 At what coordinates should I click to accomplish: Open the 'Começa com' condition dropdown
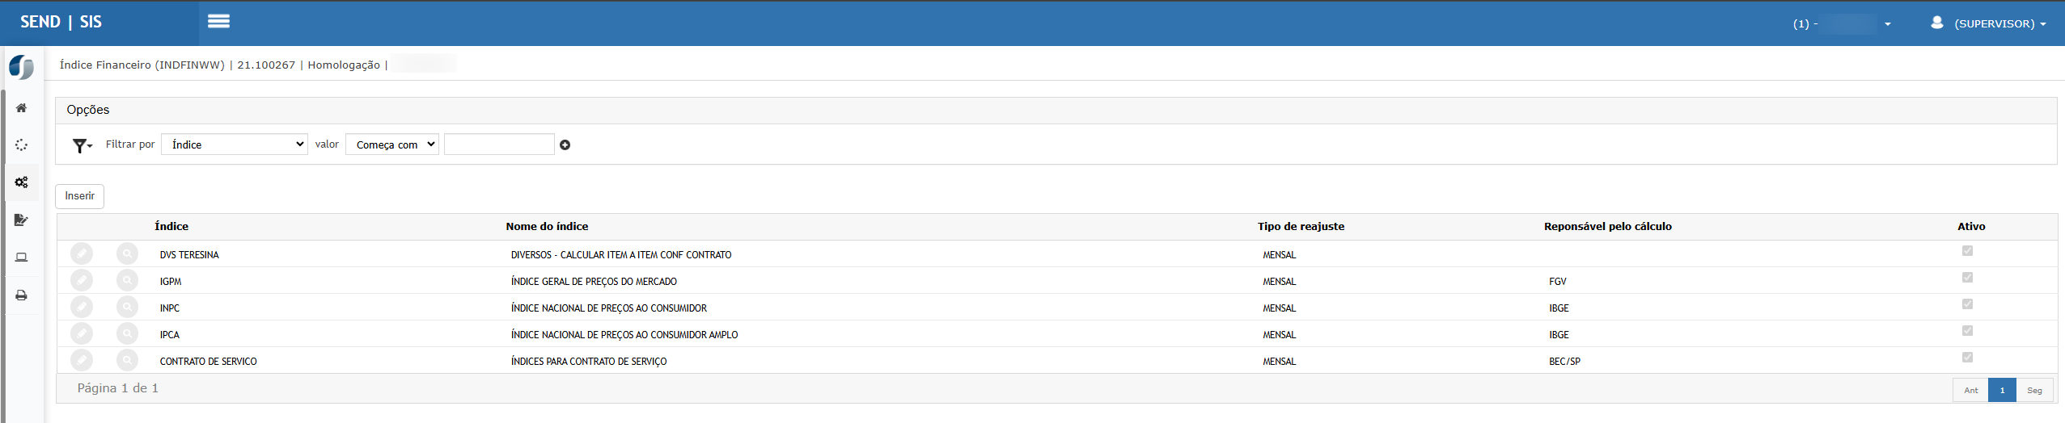tap(392, 144)
